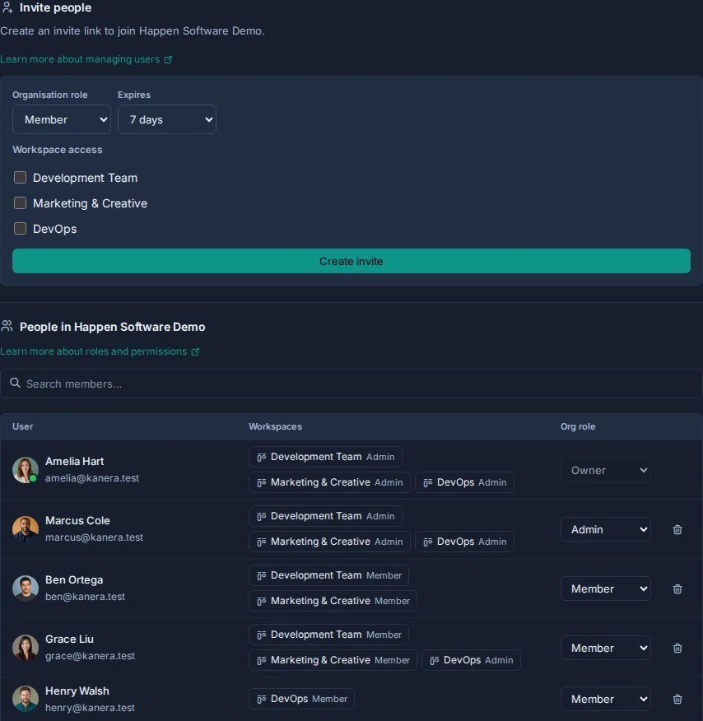Select the name Amelia Hart

tap(74, 461)
